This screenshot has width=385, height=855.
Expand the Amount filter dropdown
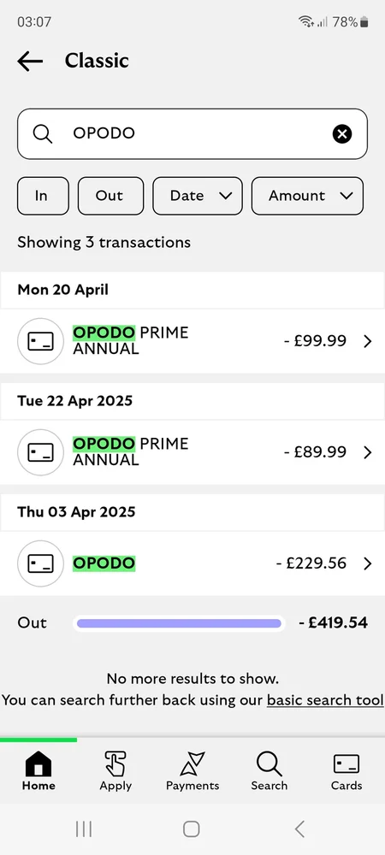point(307,196)
